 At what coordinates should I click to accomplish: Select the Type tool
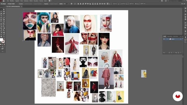(x=1, y=16)
